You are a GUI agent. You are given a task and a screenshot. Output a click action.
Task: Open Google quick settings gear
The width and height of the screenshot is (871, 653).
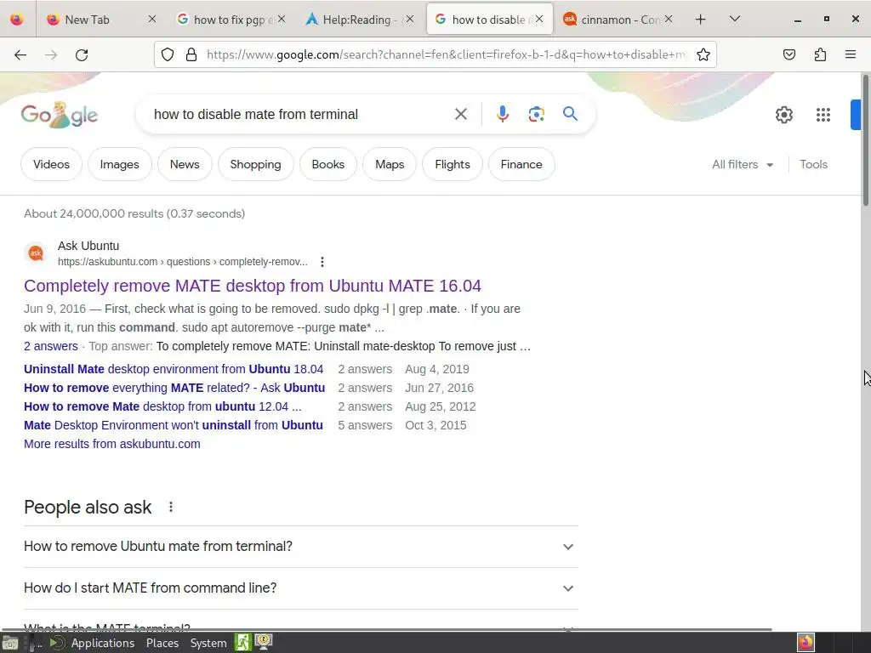click(783, 115)
